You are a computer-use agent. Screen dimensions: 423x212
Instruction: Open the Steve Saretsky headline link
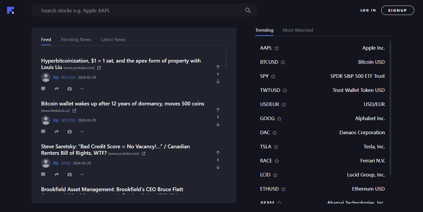coord(115,150)
